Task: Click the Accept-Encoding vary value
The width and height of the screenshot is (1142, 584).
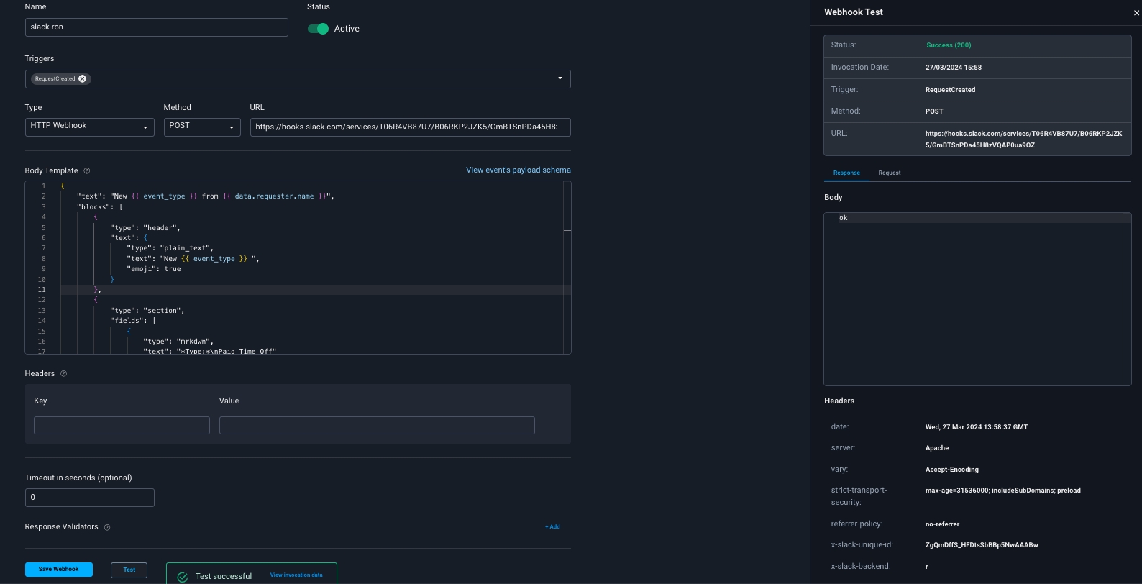Action: pos(952,470)
